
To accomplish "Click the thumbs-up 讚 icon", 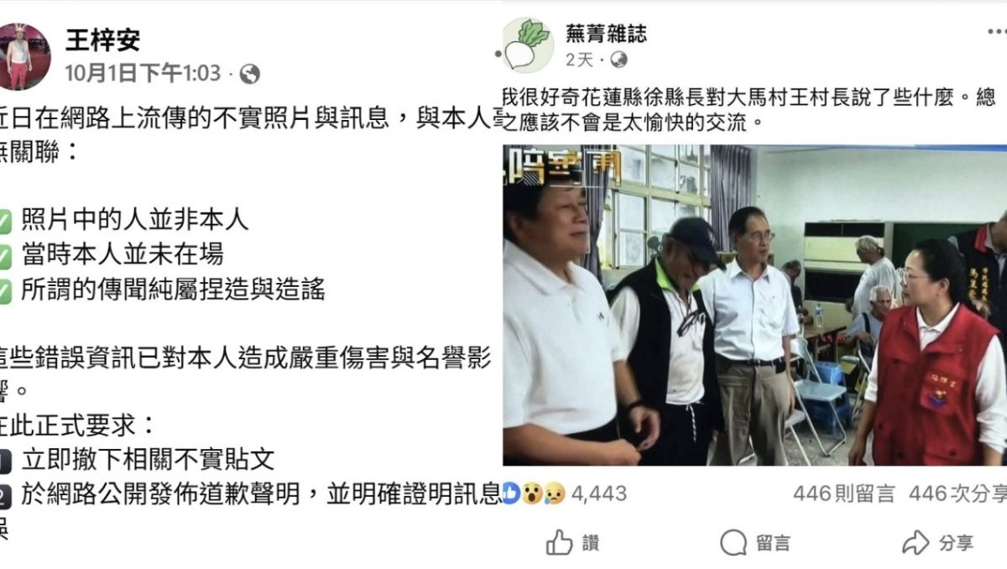I will click(x=559, y=543).
